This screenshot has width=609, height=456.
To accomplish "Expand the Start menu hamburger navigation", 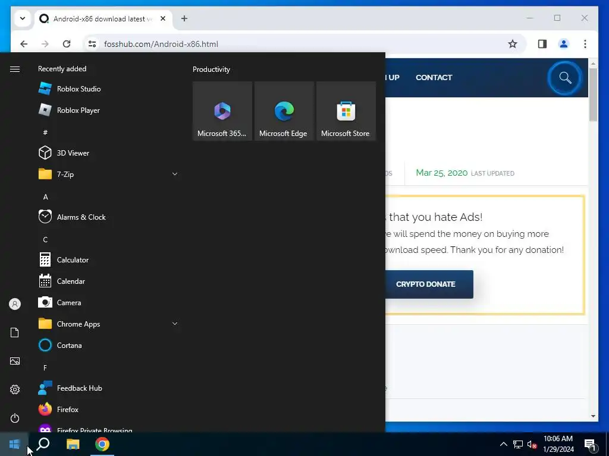I will (x=15, y=69).
